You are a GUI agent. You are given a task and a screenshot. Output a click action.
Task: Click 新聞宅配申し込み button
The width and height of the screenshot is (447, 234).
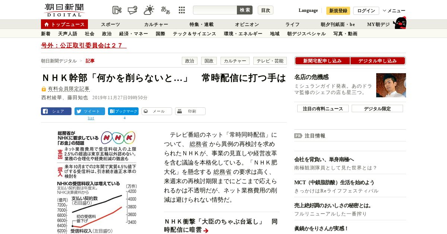tap(322, 61)
